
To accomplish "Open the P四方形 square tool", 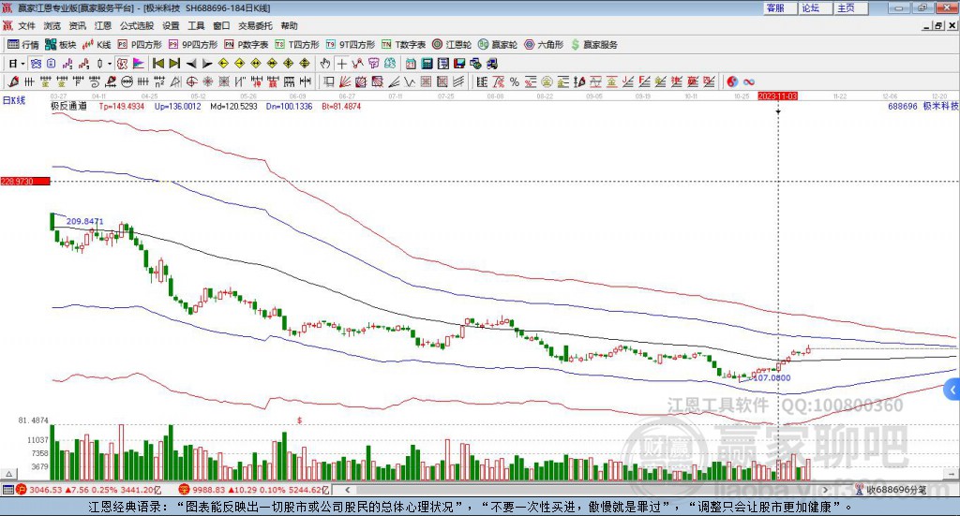I will (x=140, y=45).
